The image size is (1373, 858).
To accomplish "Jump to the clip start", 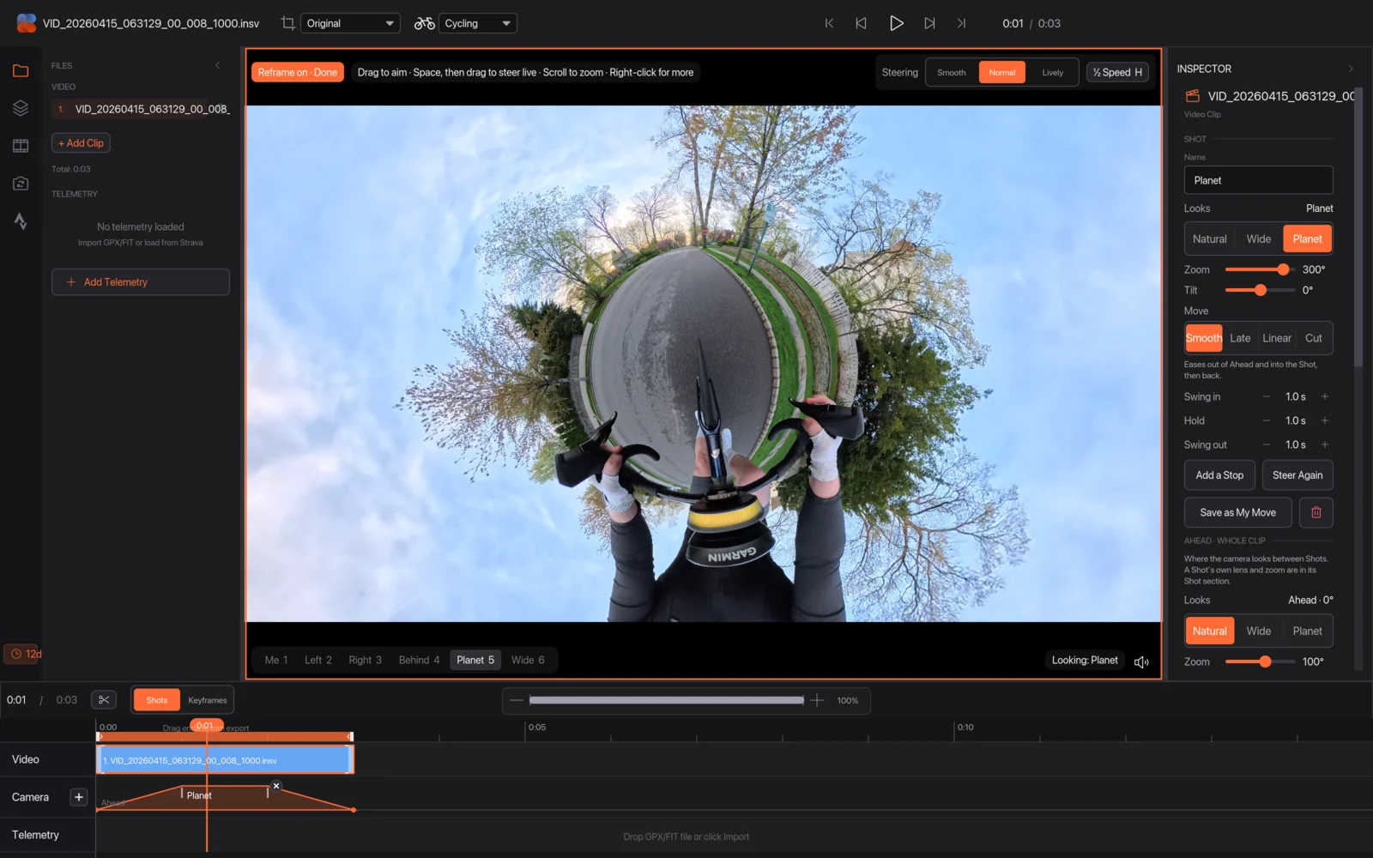I will 829,23.
